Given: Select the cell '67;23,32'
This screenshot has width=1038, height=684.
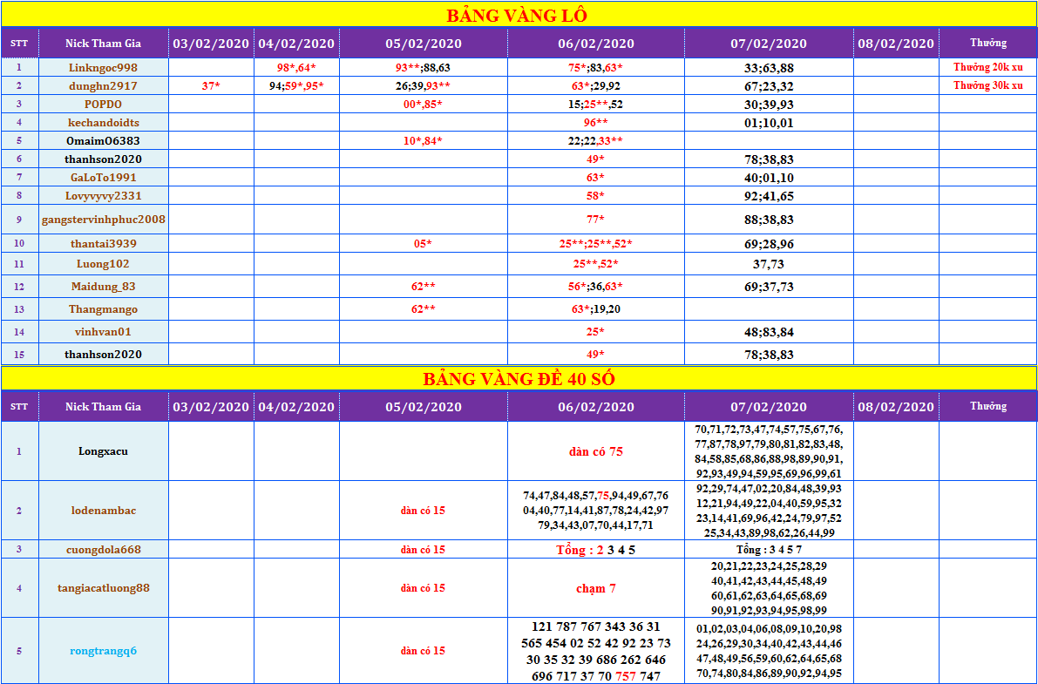Looking at the screenshot, I should pyautogui.click(x=769, y=86).
